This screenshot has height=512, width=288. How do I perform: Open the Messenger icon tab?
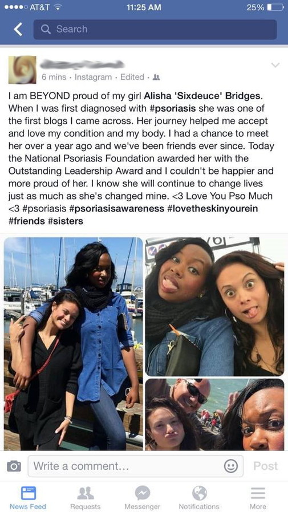pos(143,498)
